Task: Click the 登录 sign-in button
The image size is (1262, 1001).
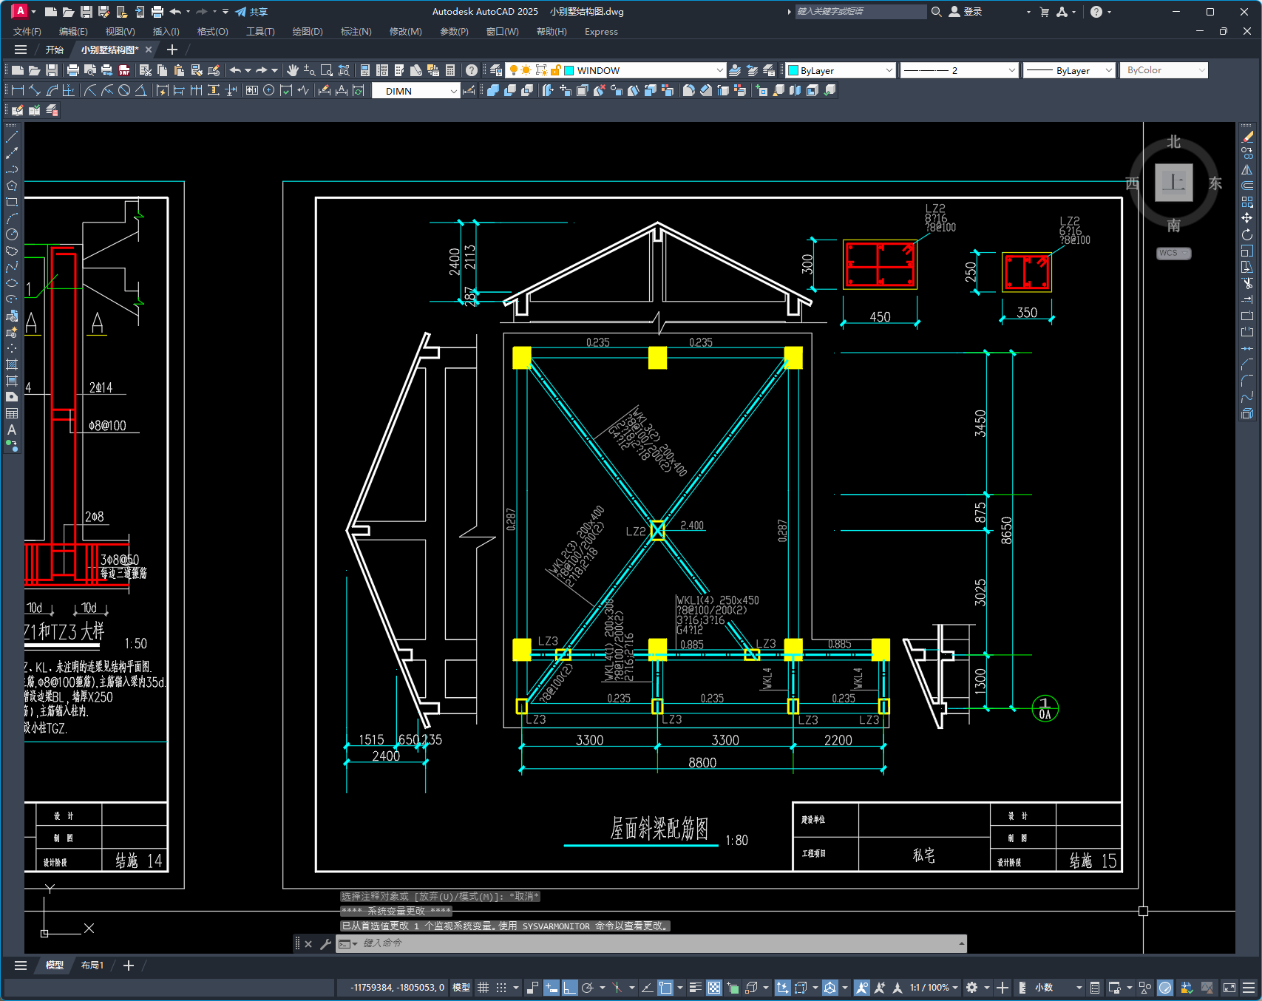Action: (x=966, y=12)
